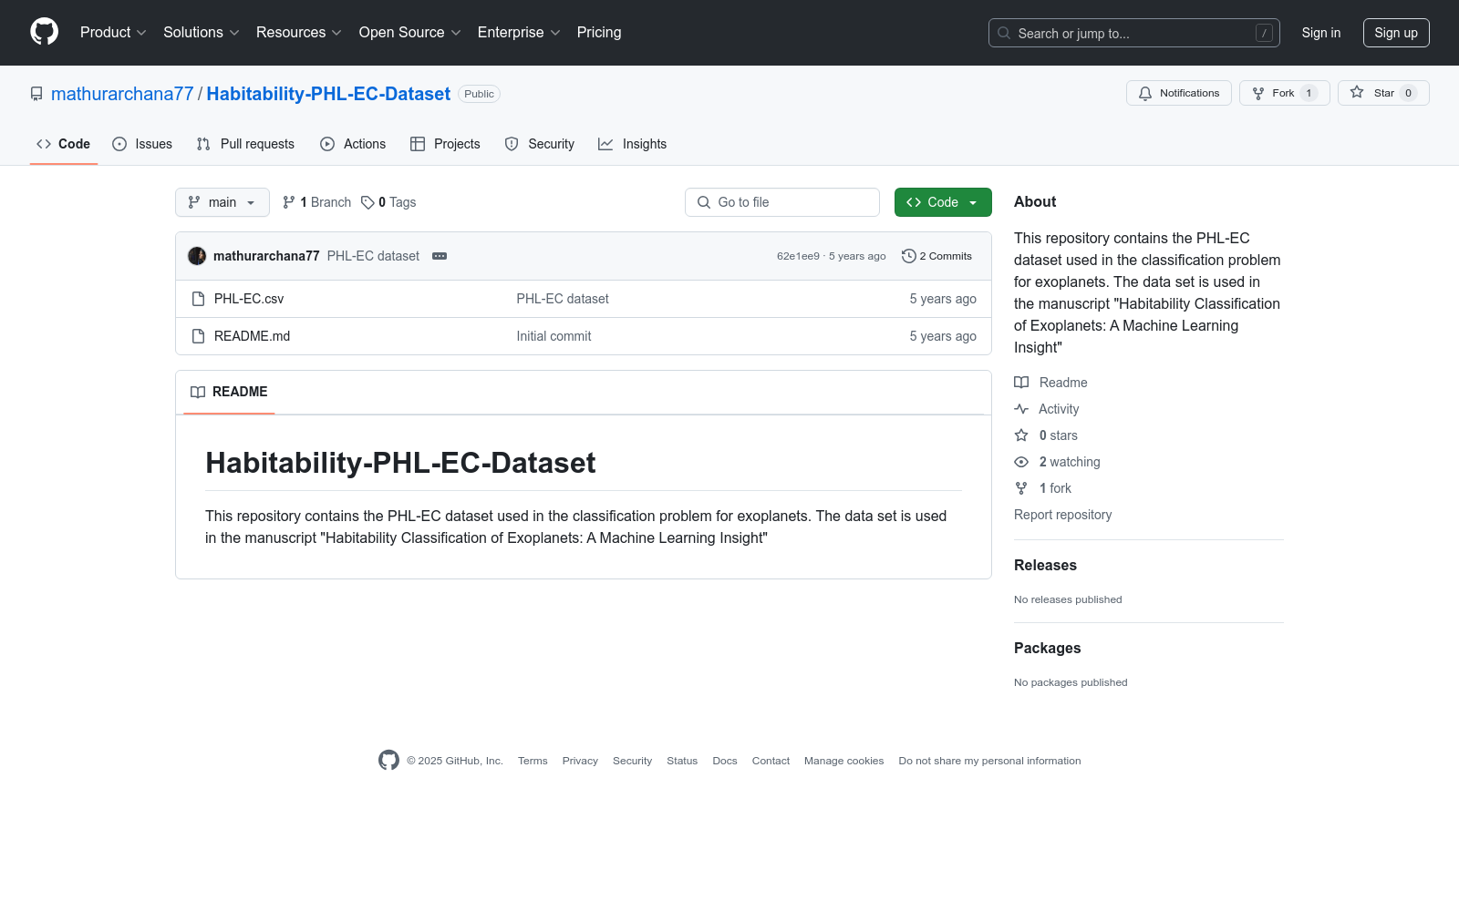Click the Pricing link in the header
The image size is (1459, 911).
pos(599,33)
